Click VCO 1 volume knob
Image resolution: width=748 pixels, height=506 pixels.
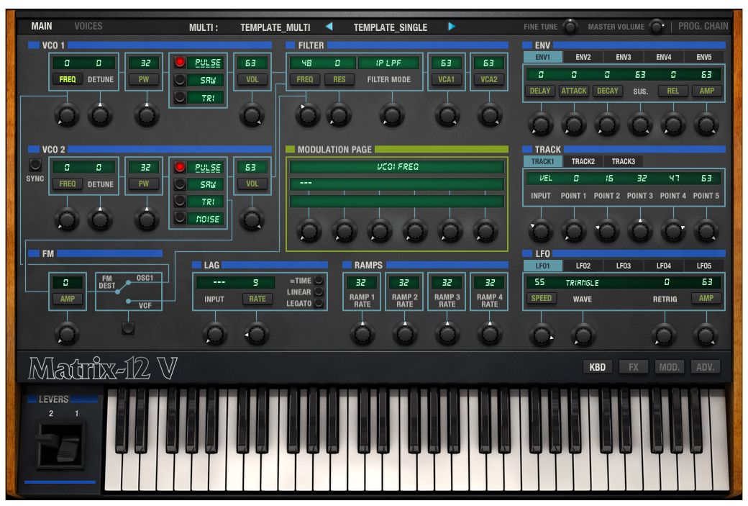[252, 115]
